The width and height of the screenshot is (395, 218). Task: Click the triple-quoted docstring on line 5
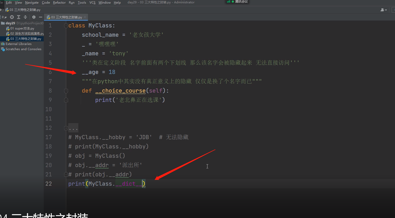pyautogui.click(x=191, y=63)
